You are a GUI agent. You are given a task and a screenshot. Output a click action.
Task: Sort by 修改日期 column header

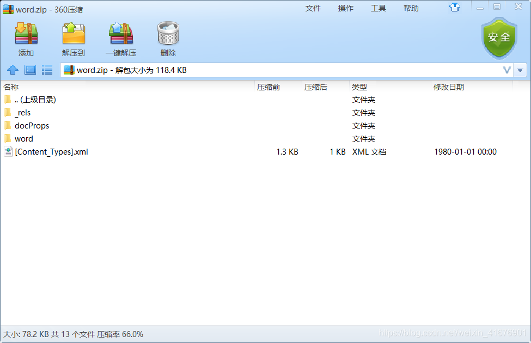pos(449,87)
